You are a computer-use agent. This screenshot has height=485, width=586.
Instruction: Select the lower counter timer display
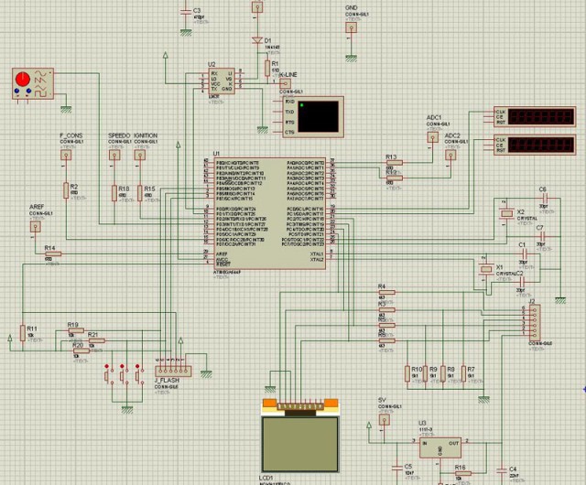point(535,145)
